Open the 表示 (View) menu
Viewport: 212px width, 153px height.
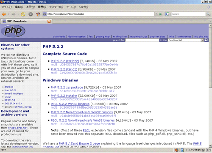31,7
